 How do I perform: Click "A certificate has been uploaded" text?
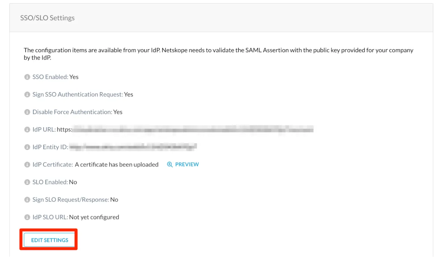[116, 164]
